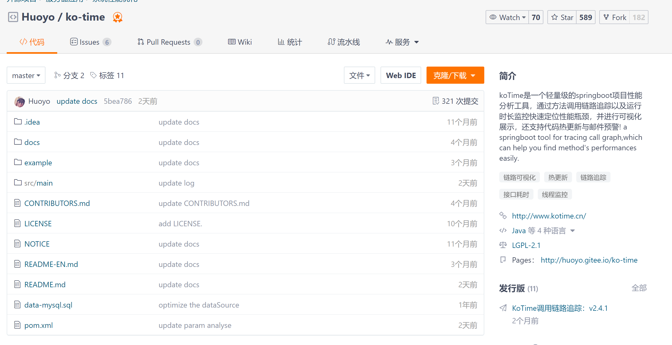Select the Issues 6 tab

point(90,42)
